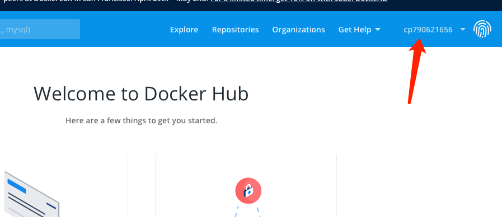This screenshot has width=502, height=217.
Task: Open the Explore menu item
Action: [x=184, y=30]
